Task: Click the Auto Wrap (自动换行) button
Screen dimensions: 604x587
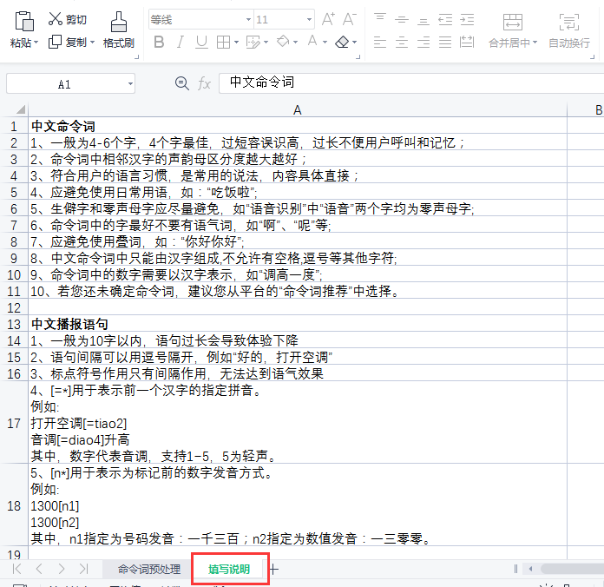Action: click(568, 29)
